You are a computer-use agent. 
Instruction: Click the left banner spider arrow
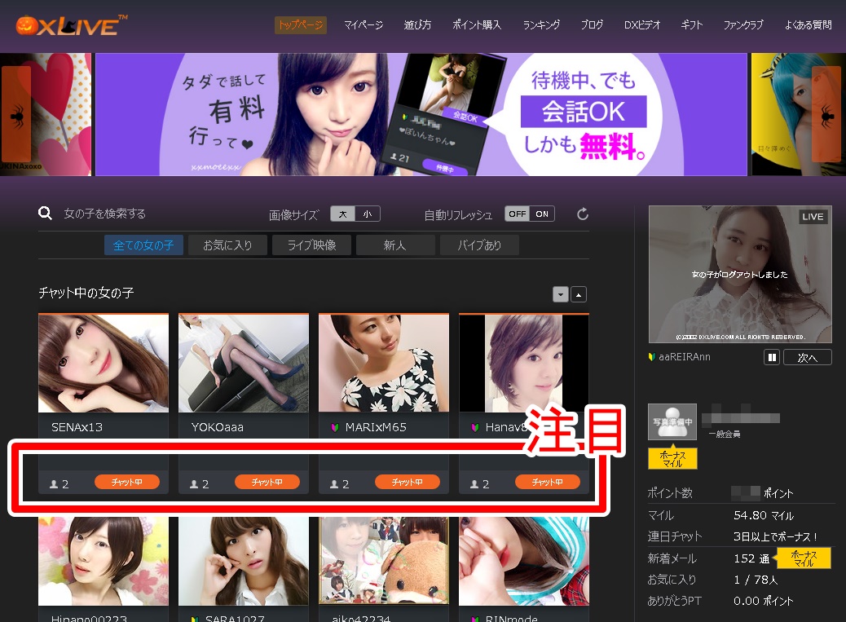[16, 115]
